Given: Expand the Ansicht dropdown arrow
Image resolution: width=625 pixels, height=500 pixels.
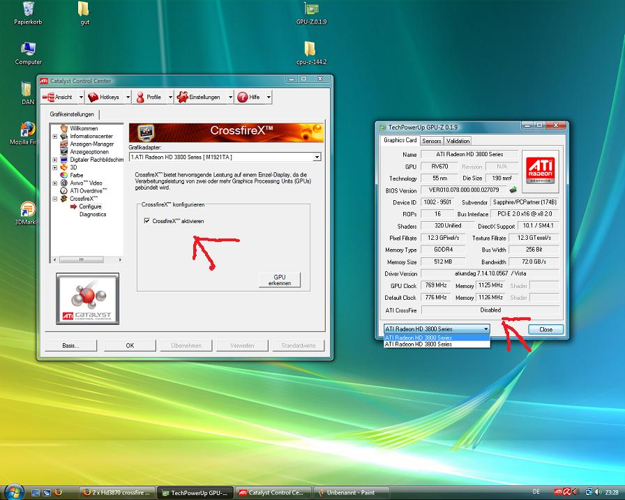Looking at the screenshot, I should click(x=81, y=97).
